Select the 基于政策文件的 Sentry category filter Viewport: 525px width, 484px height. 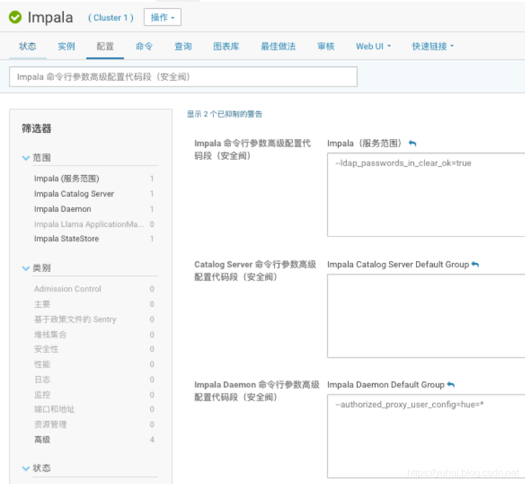[75, 319]
